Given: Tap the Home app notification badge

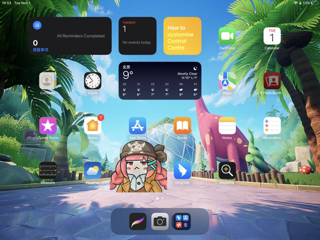Looking at the screenshot, I should pos(100,117).
